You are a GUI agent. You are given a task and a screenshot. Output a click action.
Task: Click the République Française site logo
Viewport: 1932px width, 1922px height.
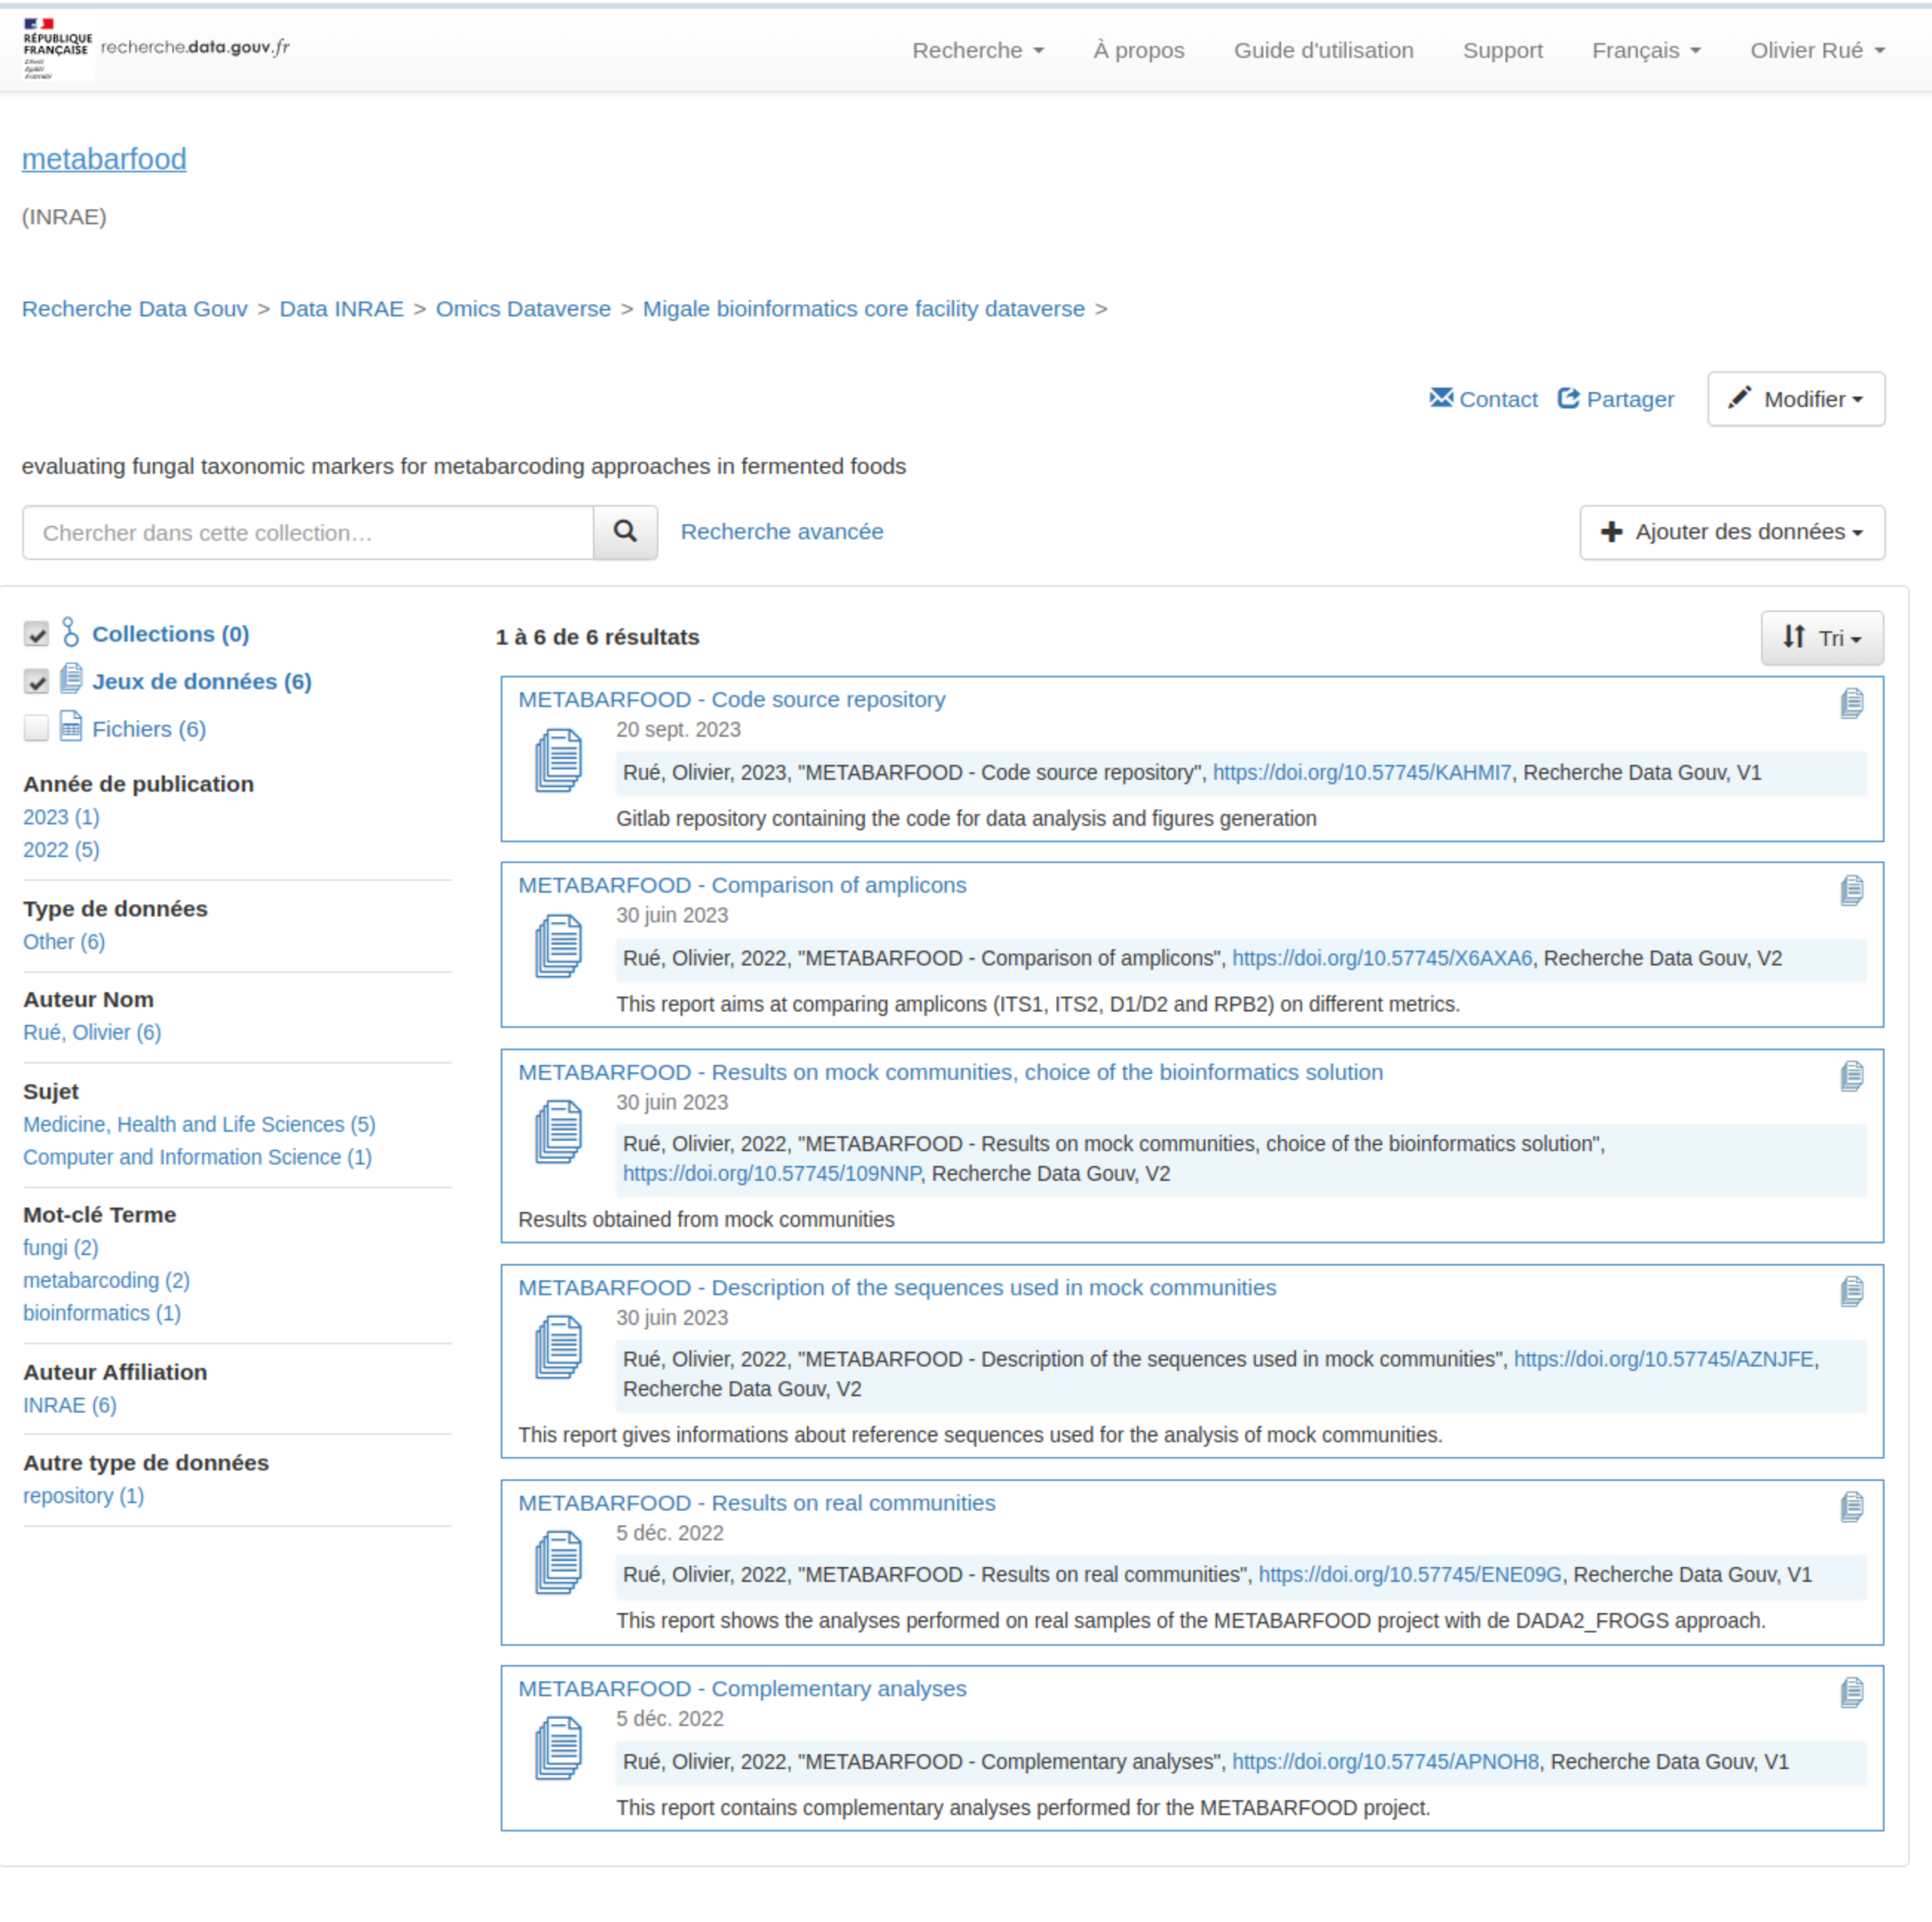pyautogui.click(x=57, y=48)
